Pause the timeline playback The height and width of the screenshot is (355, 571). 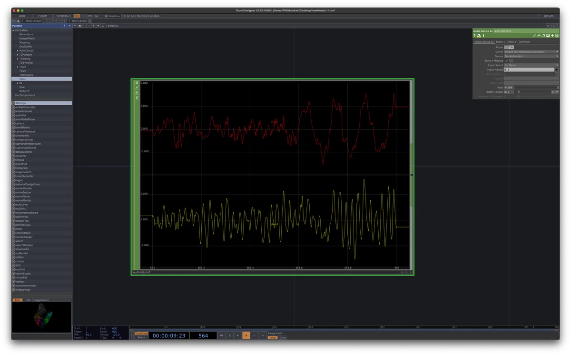[229, 335]
